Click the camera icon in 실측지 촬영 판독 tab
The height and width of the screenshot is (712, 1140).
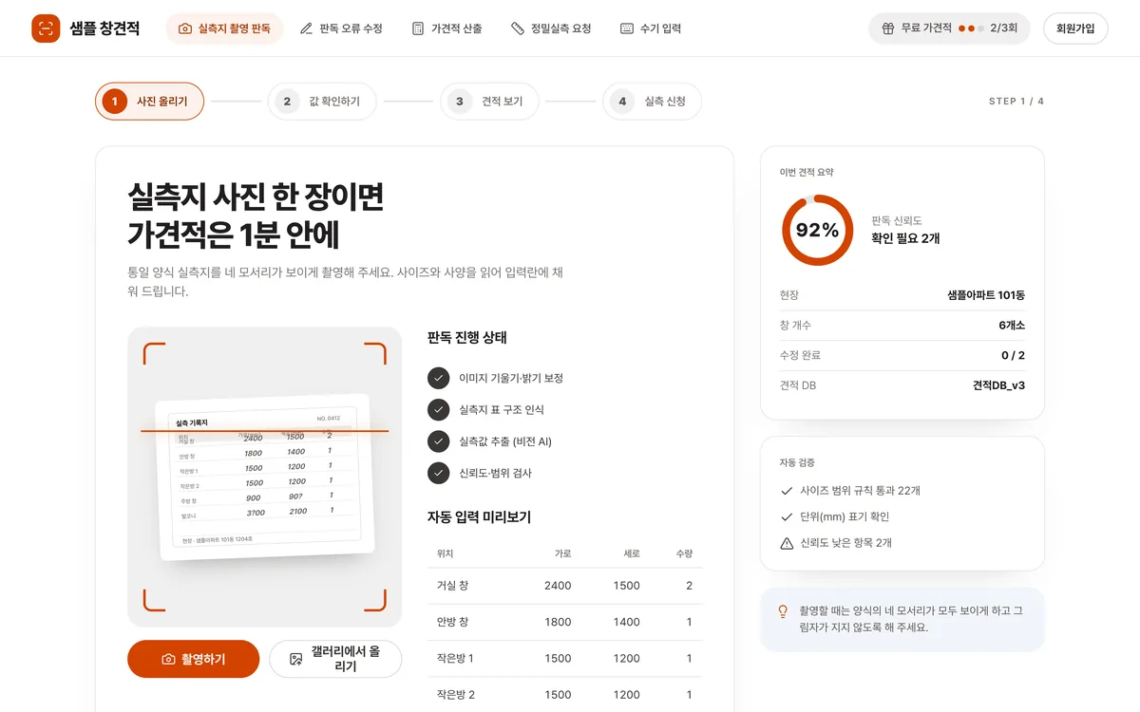tap(185, 28)
